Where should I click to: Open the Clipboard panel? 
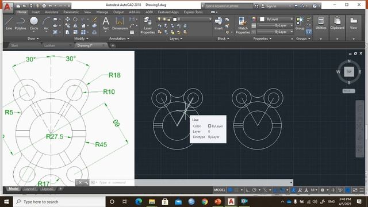pyautogui.click(x=338, y=24)
